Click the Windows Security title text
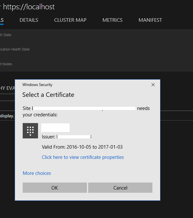 point(37,85)
